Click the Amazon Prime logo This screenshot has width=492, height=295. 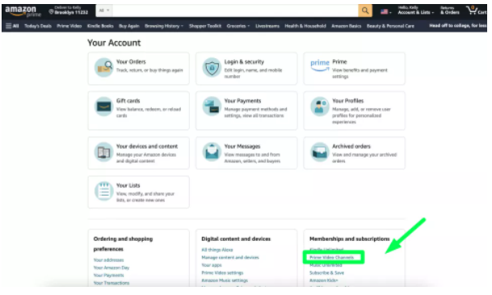point(23,11)
